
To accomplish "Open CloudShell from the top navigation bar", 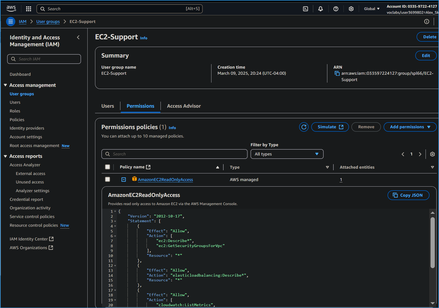I will 305,9.
